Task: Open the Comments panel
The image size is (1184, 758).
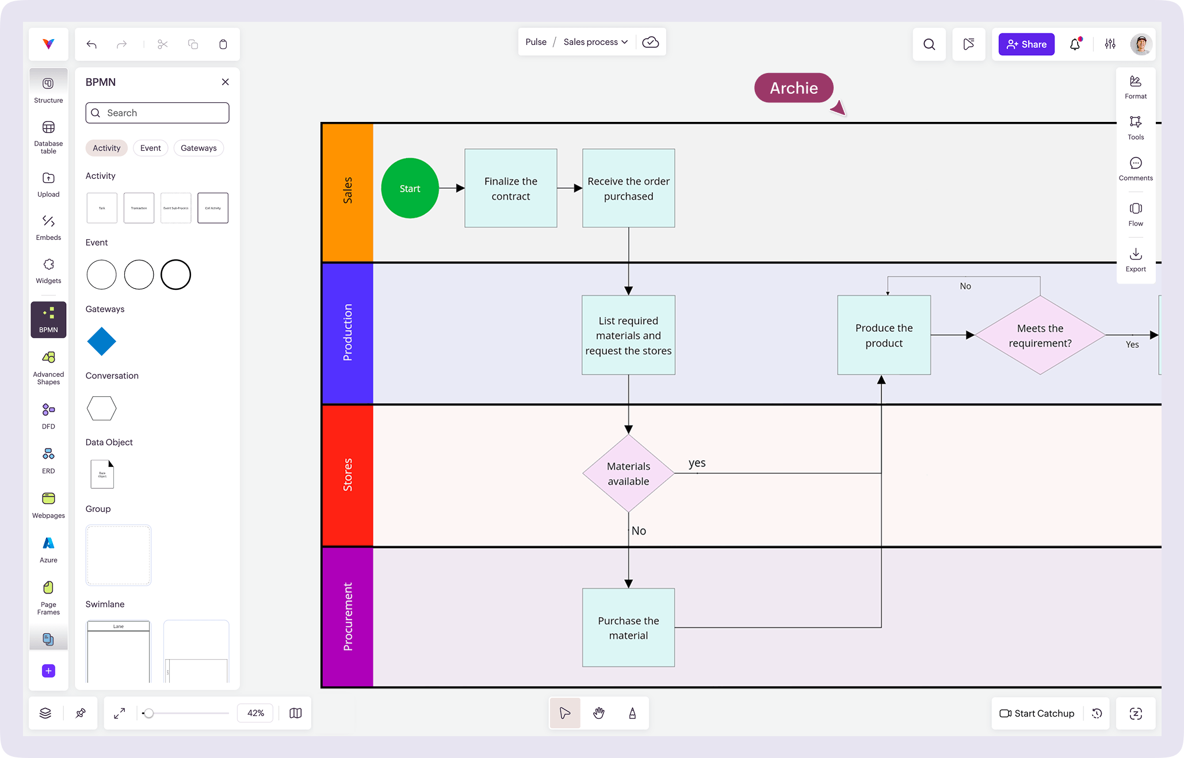Action: (x=1136, y=167)
